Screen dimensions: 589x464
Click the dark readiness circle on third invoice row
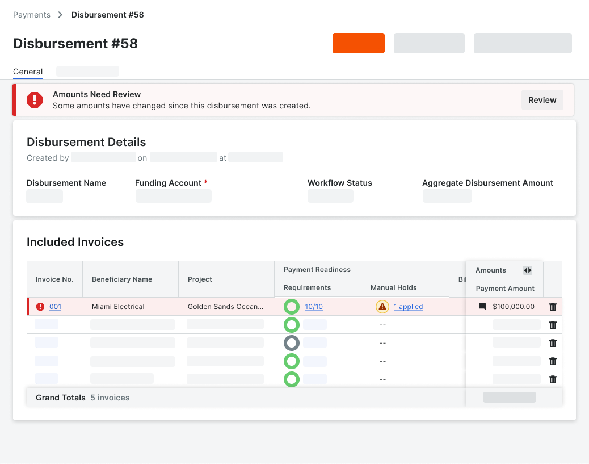pyautogui.click(x=292, y=342)
